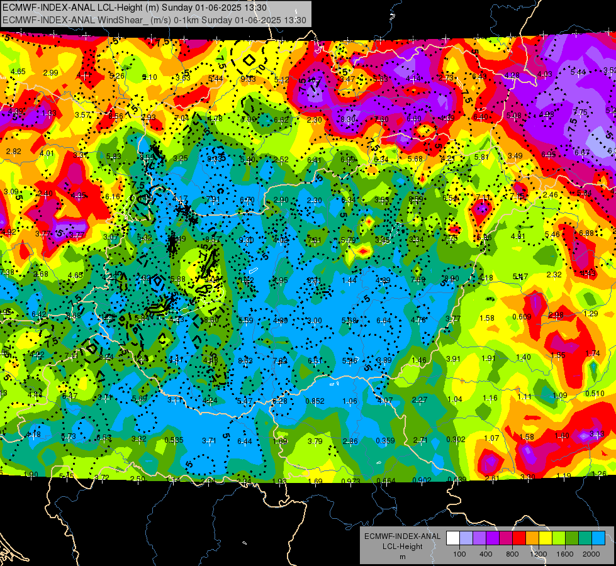Click the lime green legend swatch
Screen dimensions: 616x566
click(559, 538)
